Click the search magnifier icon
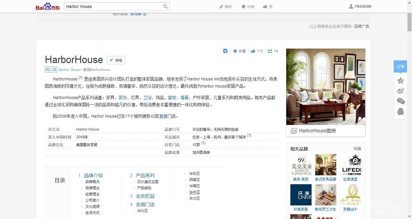The height and width of the screenshot is (219, 412). coord(166,6)
